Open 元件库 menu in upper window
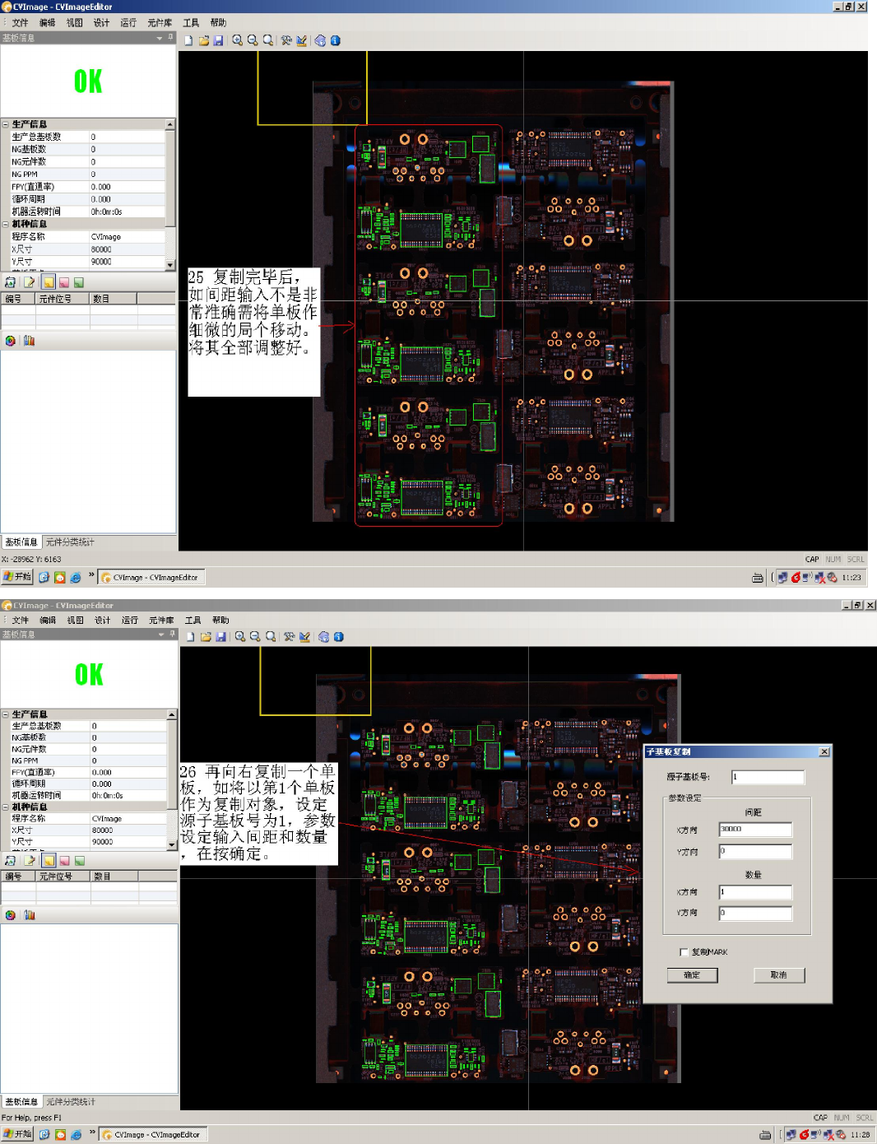Viewport: 877px width, 1144px height. 160,23
